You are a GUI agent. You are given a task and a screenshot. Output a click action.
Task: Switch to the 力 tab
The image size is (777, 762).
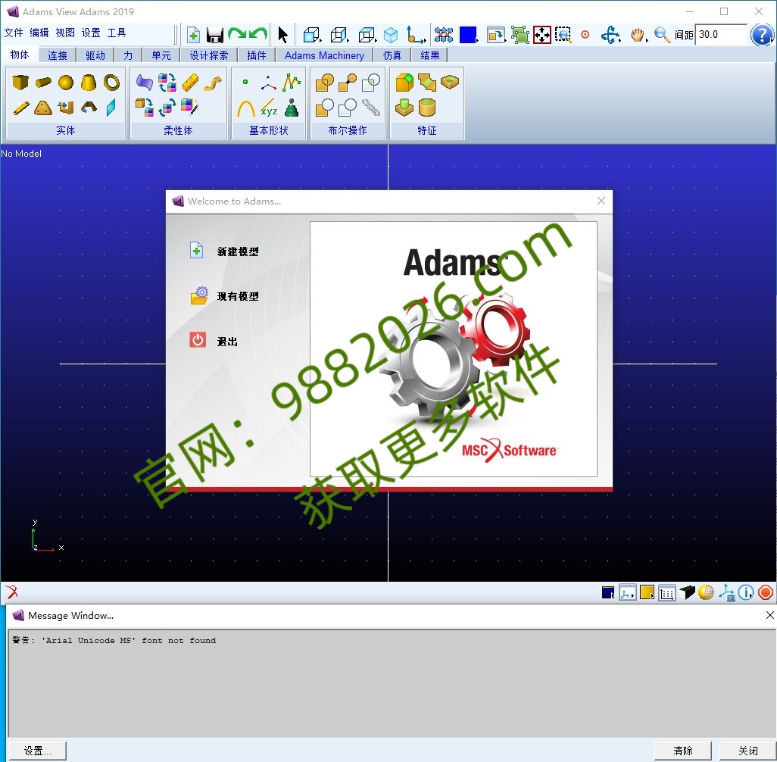[128, 55]
